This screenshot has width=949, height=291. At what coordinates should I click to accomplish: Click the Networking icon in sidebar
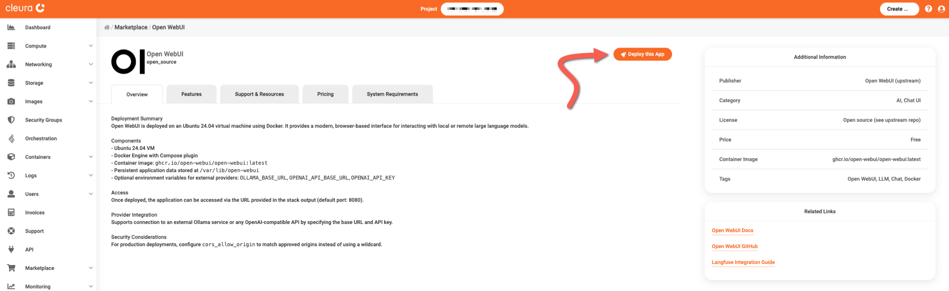pyautogui.click(x=11, y=65)
